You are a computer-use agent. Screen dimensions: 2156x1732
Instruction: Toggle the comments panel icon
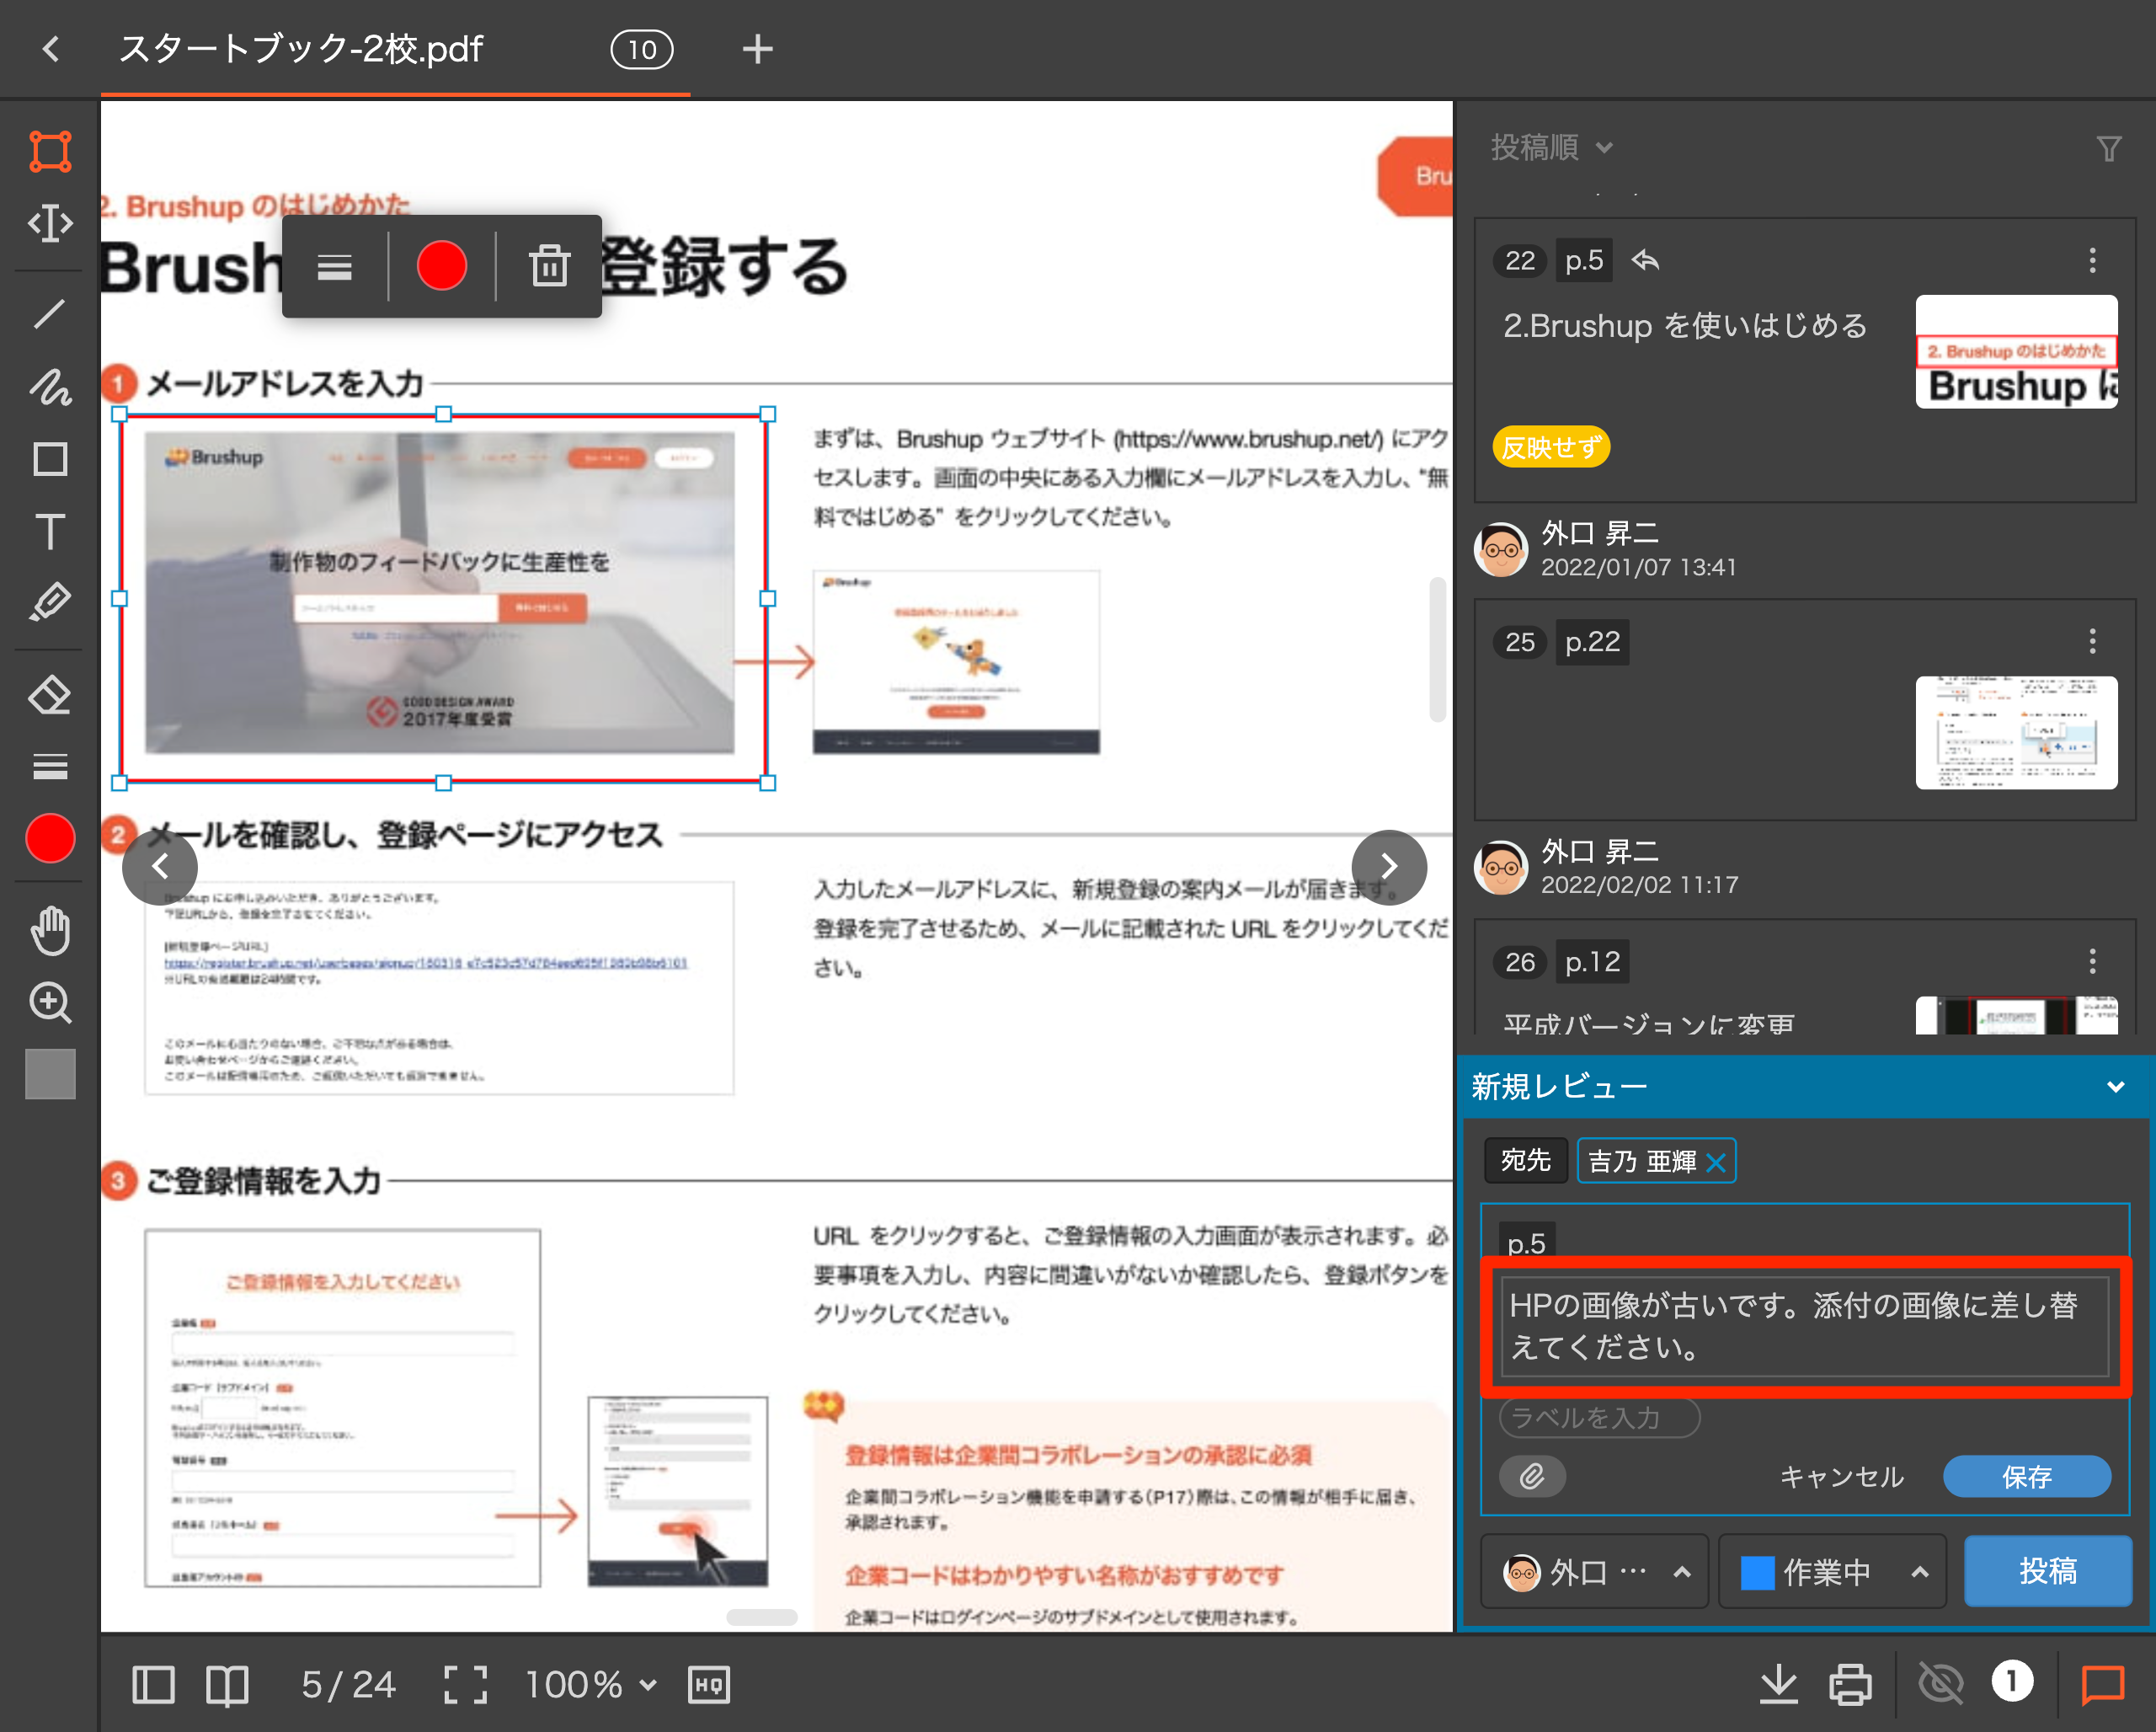(x=2103, y=1685)
